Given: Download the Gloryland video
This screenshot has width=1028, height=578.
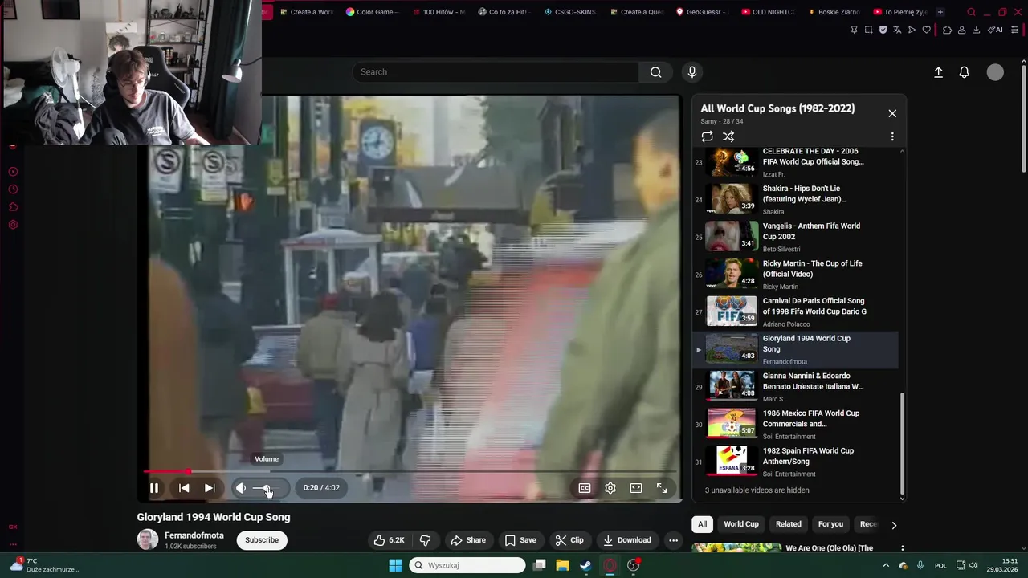Looking at the screenshot, I should 627,540.
